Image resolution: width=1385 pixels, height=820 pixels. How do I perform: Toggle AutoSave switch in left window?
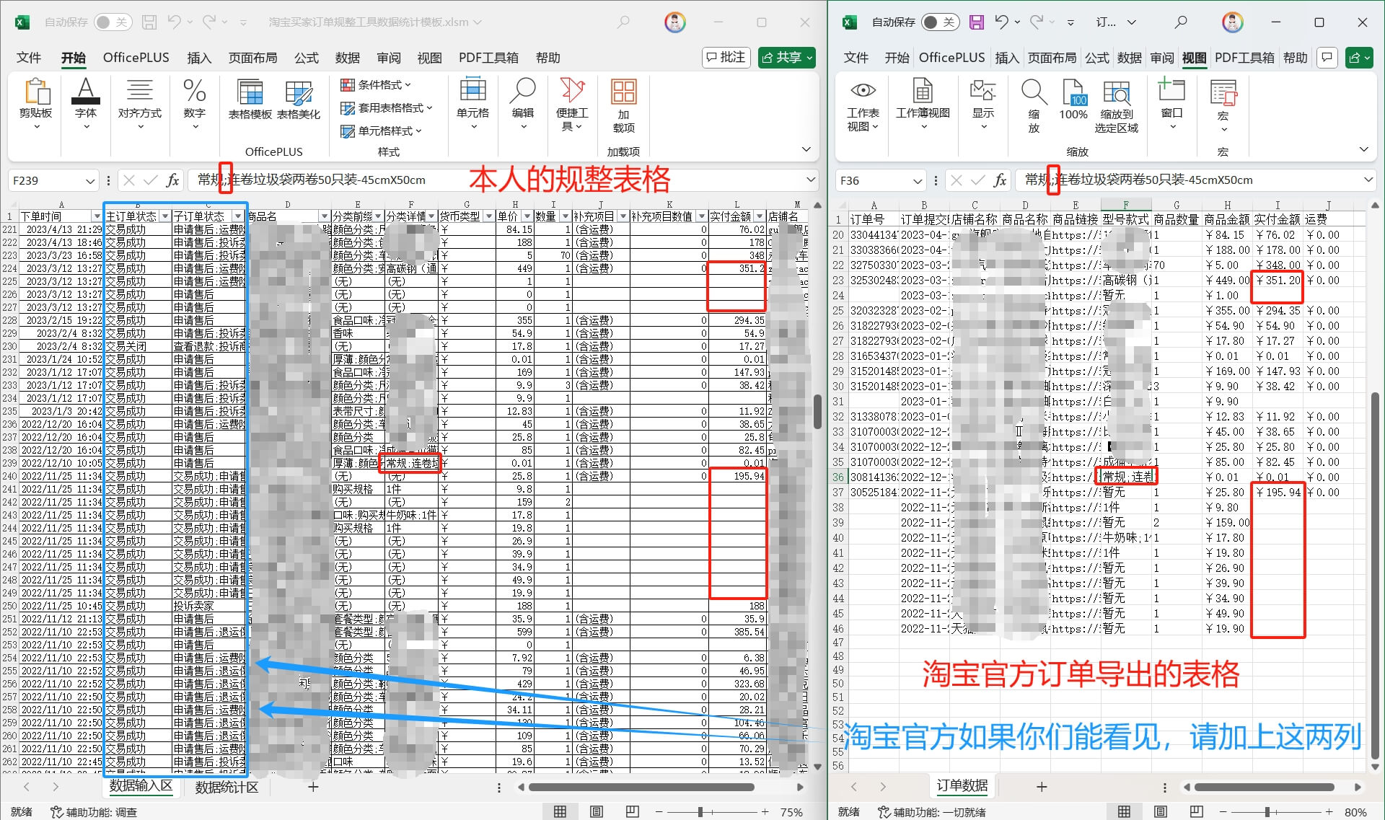pyautogui.click(x=113, y=22)
